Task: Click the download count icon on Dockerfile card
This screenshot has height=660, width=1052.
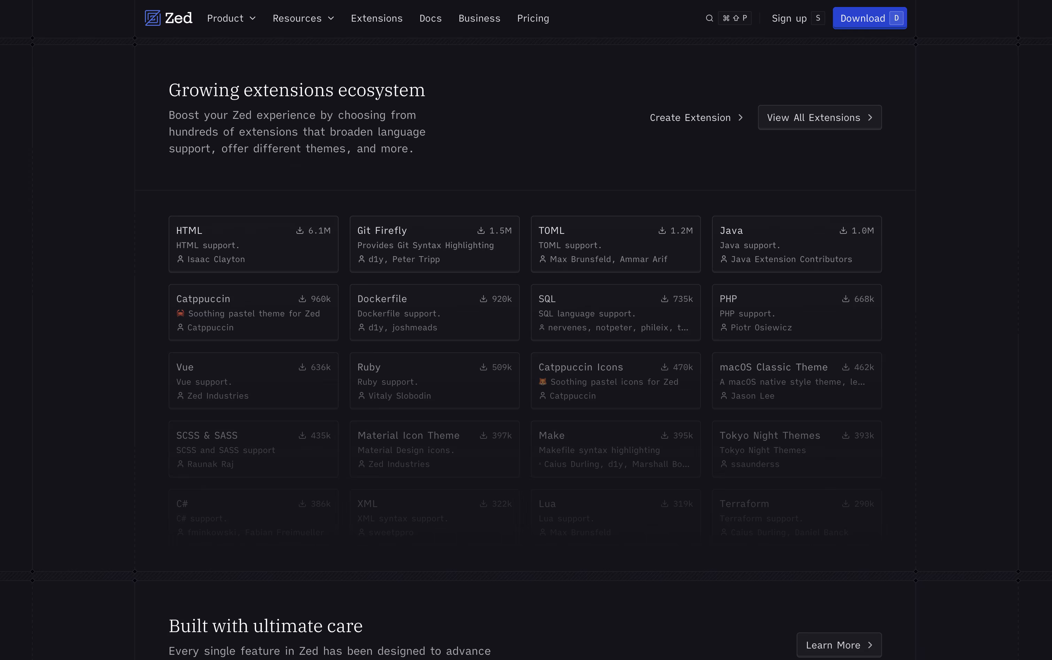Action: (484, 299)
